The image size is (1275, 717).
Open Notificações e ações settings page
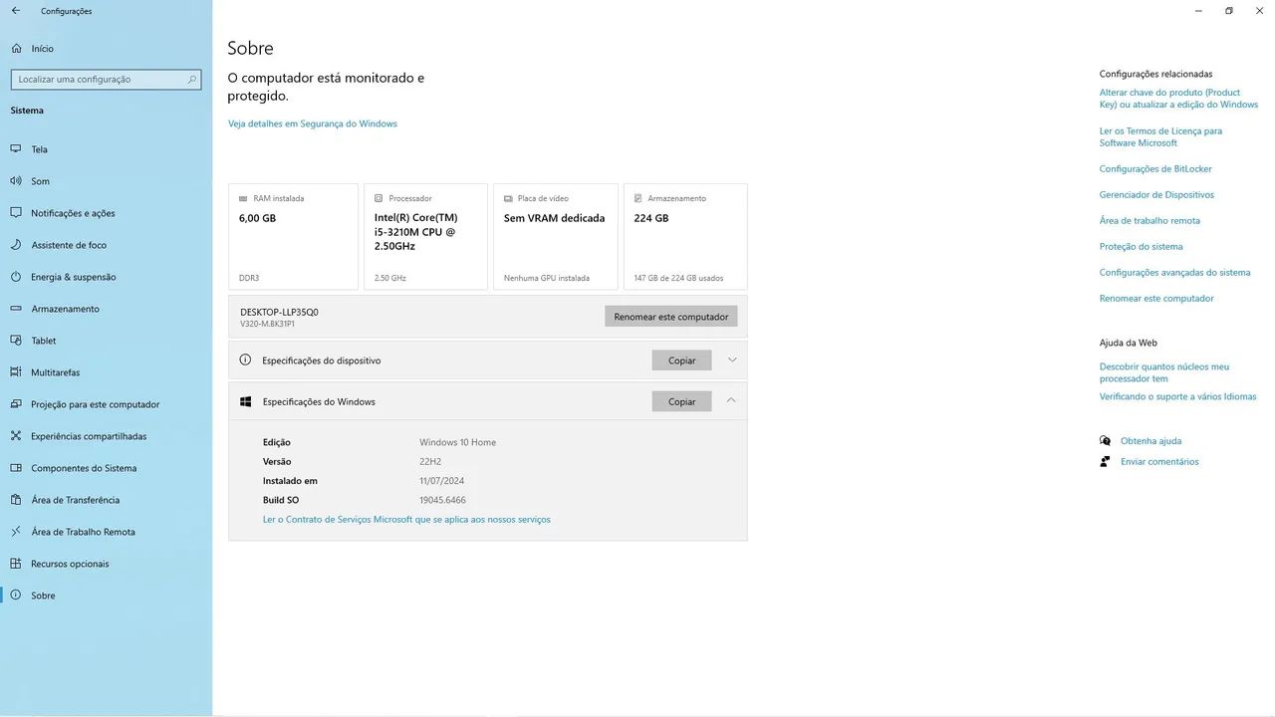[73, 213]
